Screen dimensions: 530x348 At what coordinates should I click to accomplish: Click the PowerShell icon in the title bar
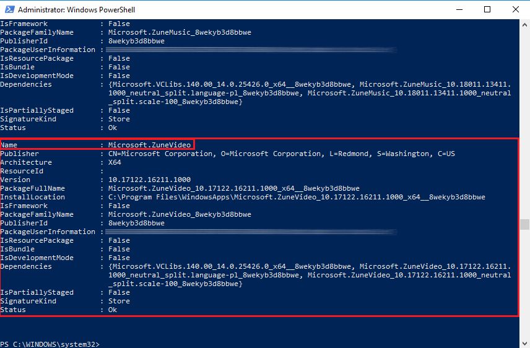9,9
